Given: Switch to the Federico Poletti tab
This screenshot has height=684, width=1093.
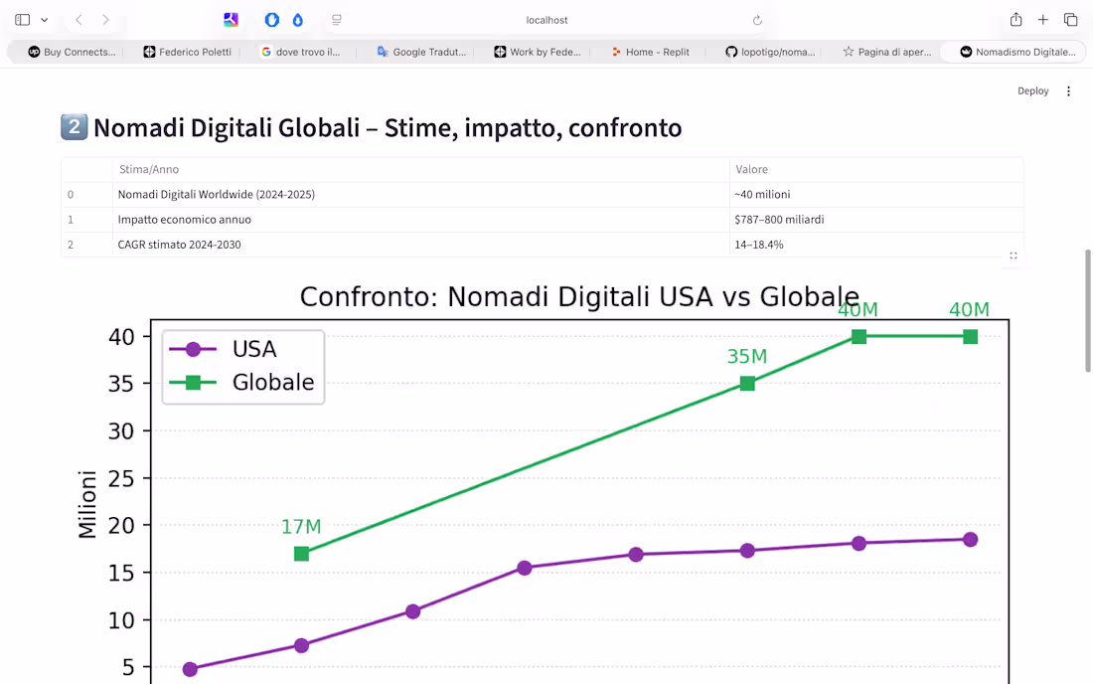Looking at the screenshot, I should click(x=187, y=52).
